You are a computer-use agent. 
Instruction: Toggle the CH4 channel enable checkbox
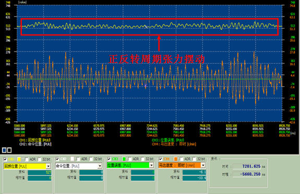tap(161, 159)
